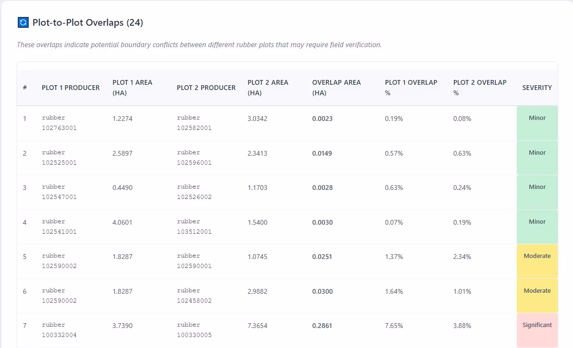This screenshot has width=573, height=348.
Task: Click the Moderate badge in row 6
Action: (537, 291)
